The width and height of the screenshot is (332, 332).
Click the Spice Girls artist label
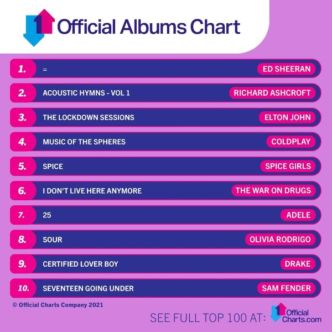[x=288, y=166]
